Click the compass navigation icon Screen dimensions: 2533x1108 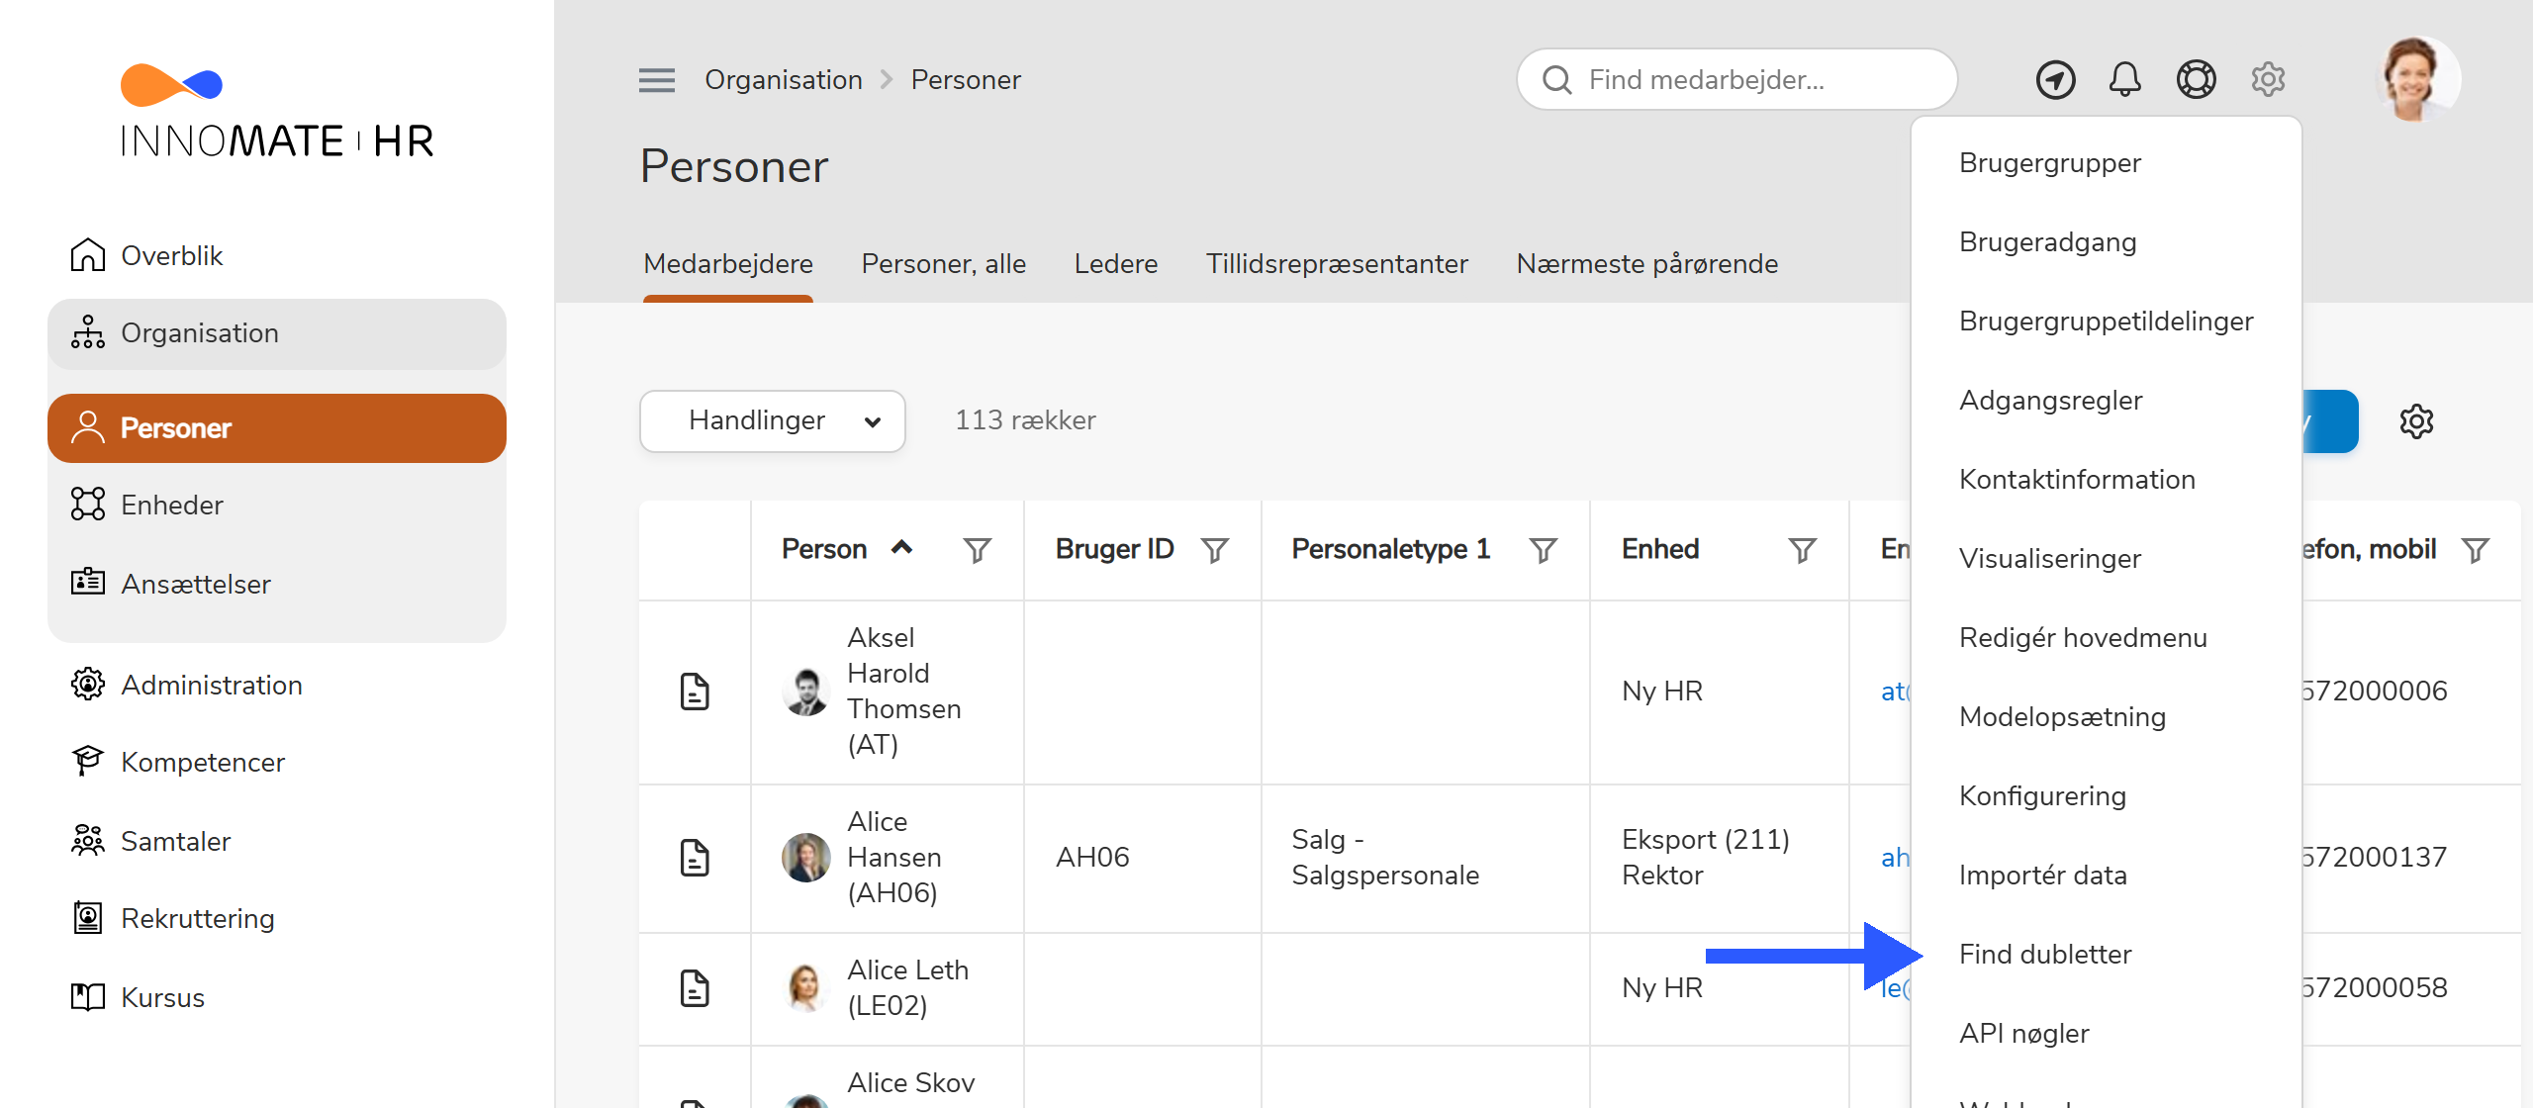point(2055,80)
